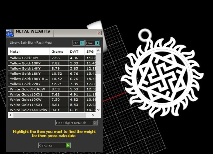
Task: Click the horizontal scrollbar right arrow
Action: click(x=93, y=115)
